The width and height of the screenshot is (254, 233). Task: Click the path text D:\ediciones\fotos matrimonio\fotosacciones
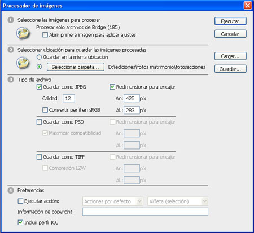156,67
